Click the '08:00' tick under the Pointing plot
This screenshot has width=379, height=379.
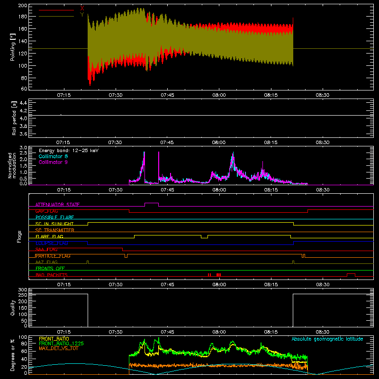[x=219, y=95]
